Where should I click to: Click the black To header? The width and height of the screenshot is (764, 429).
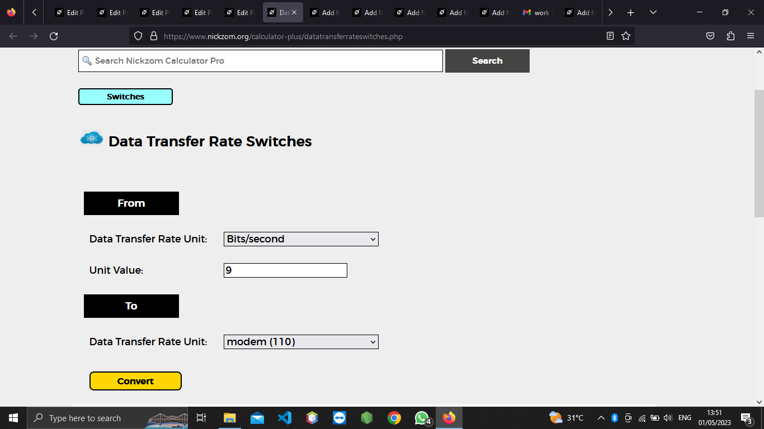click(131, 306)
